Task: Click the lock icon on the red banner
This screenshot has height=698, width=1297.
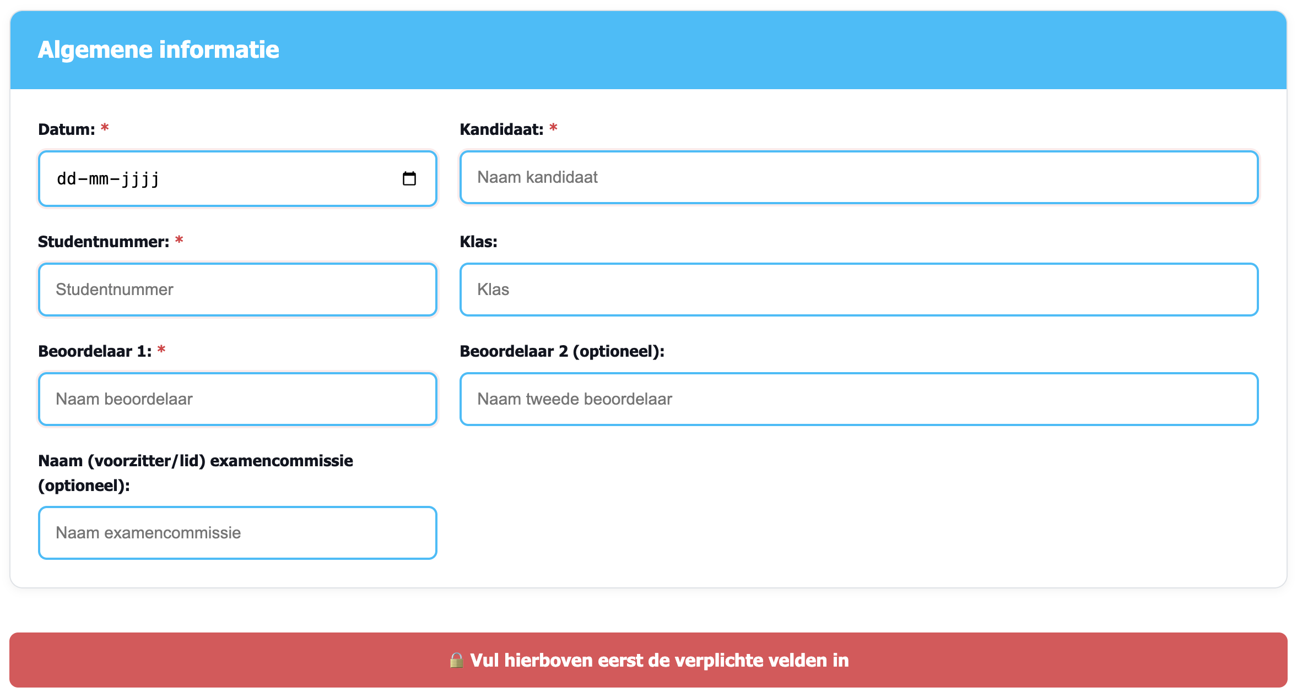Action: click(x=456, y=660)
